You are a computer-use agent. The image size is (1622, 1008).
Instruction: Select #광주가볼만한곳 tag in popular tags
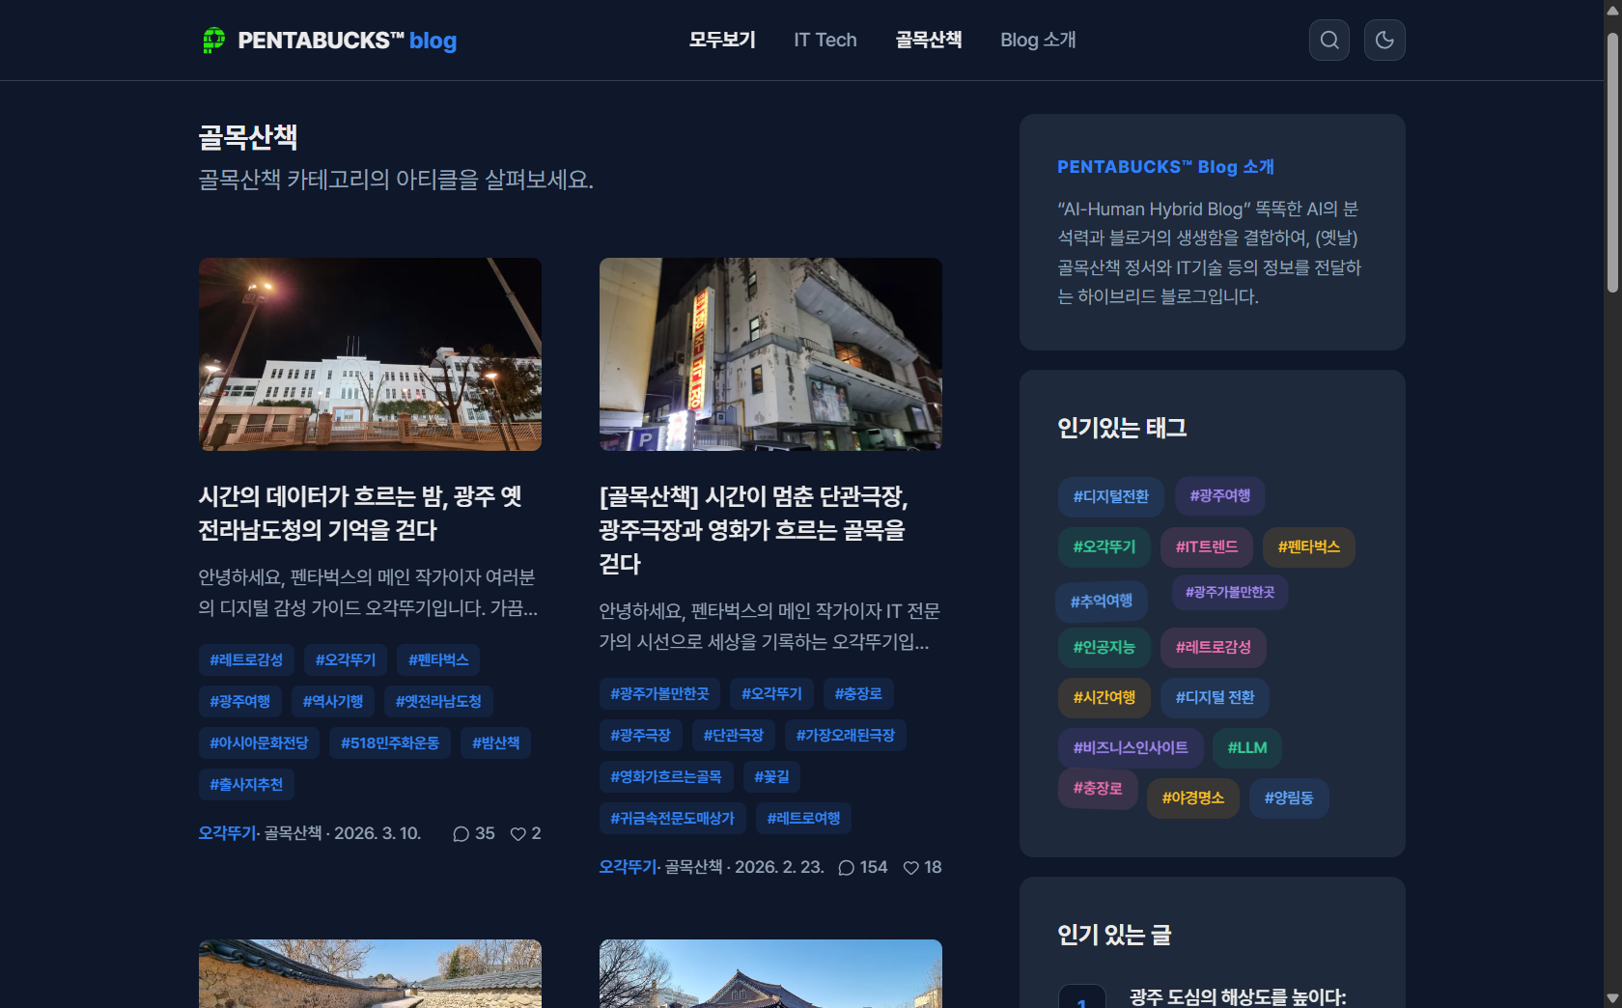pyautogui.click(x=1230, y=592)
